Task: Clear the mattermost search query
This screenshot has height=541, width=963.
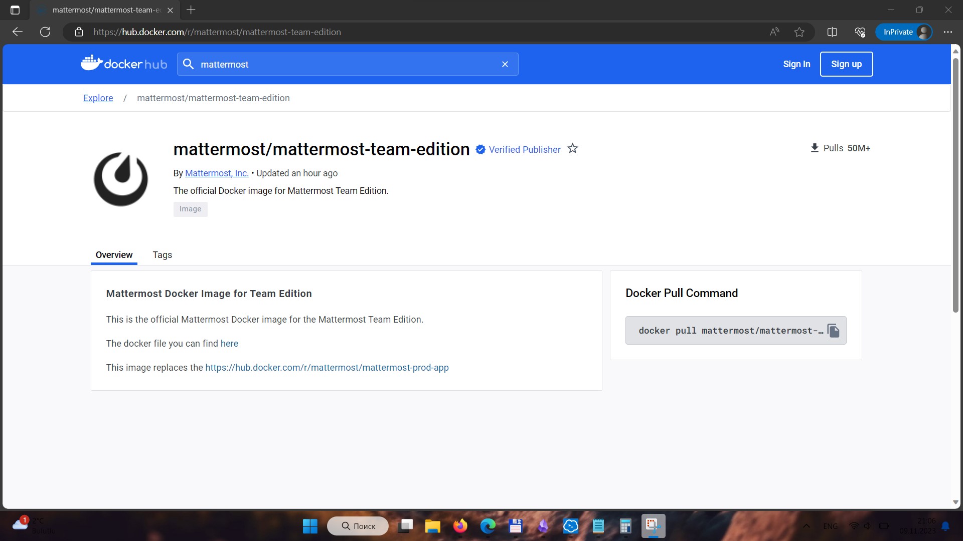Action: click(505, 64)
